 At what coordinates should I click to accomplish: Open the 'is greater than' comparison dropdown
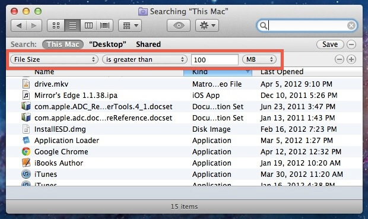click(x=145, y=59)
